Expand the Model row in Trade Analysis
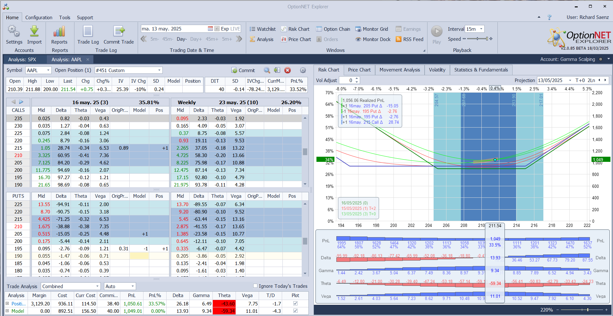 tap(7, 311)
